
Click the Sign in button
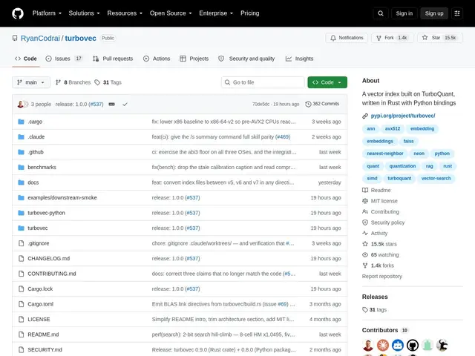404,13
